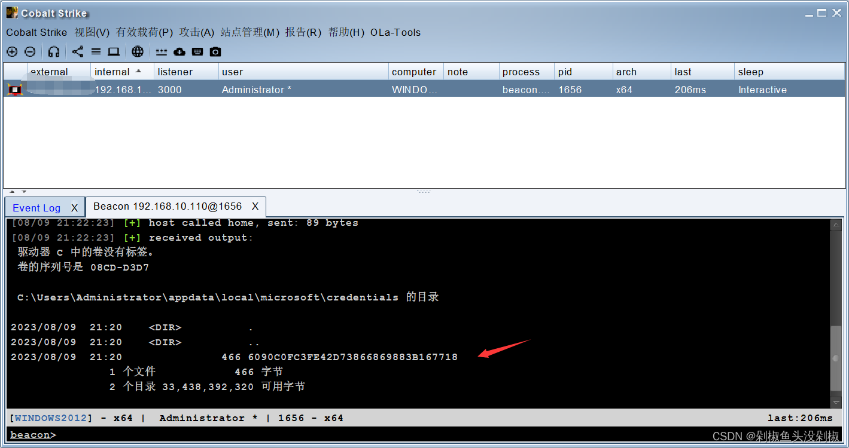Click the host called home log line

(x=184, y=223)
